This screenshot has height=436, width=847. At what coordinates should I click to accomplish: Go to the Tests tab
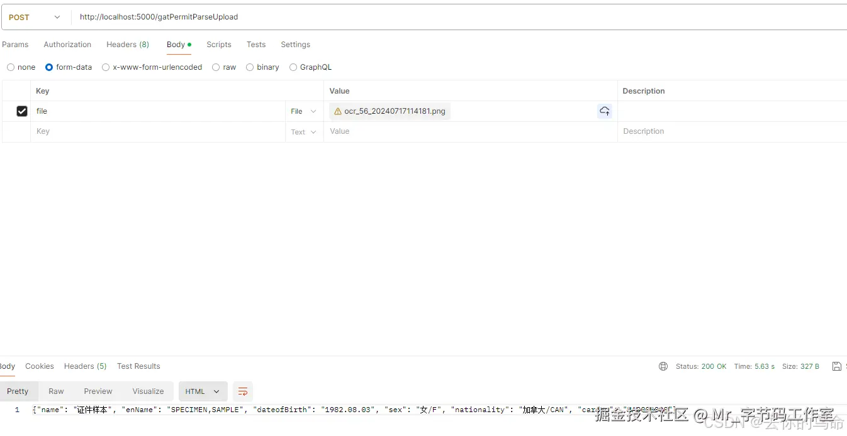click(256, 45)
